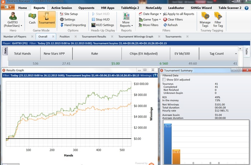
Task: Switch to the Home ribbon tab
Action: coord(23,8)
